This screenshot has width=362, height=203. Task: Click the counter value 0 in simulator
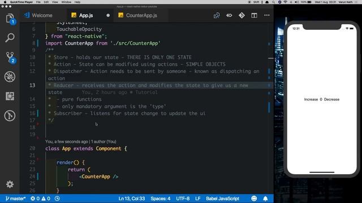click(321, 99)
